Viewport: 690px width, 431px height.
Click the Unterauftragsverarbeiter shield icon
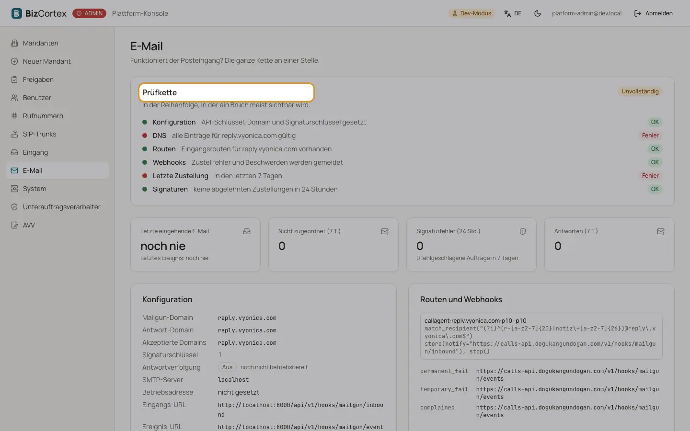pos(14,207)
